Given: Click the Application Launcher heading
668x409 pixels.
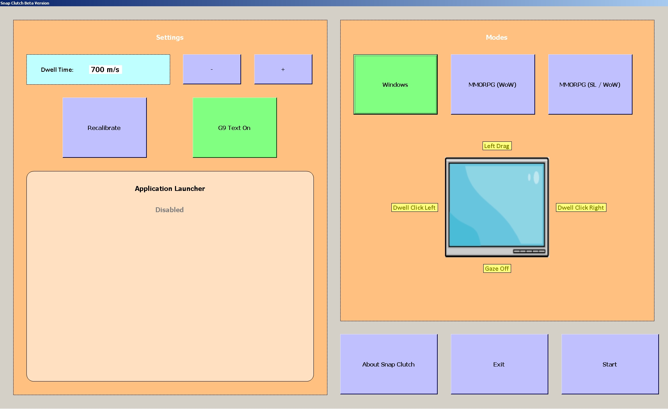Looking at the screenshot, I should [x=170, y=188].
